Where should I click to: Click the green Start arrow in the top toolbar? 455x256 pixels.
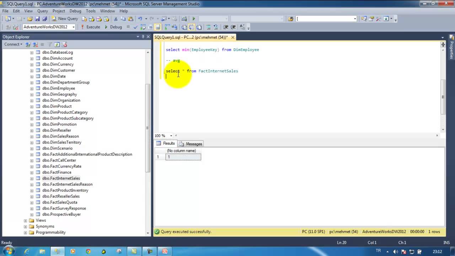click(x=194, y=18)
